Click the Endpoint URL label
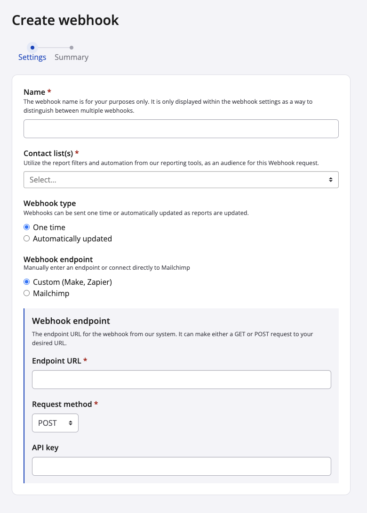 [57, 361]
